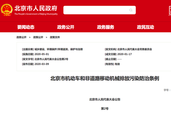
Task: Click the search magnifier icon
Action: [x=131, y=10]
